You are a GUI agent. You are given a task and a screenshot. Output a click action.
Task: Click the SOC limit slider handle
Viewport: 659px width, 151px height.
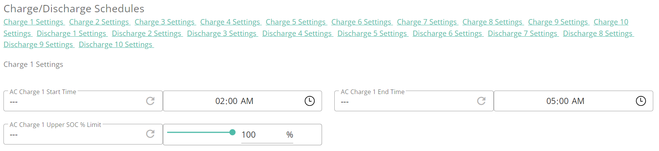click(x=232, y=132)
